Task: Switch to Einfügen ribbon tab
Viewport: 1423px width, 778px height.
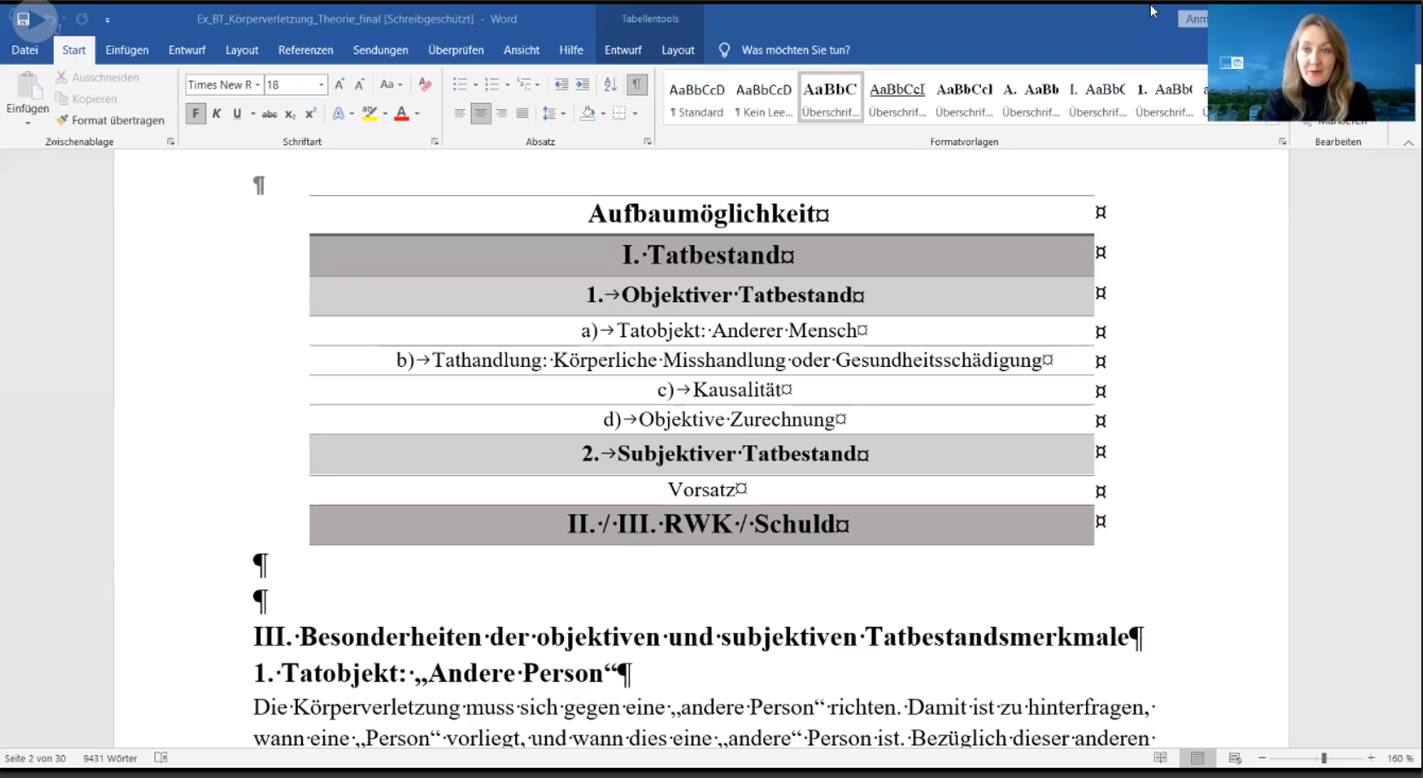Action: click(x=127, y=50)
